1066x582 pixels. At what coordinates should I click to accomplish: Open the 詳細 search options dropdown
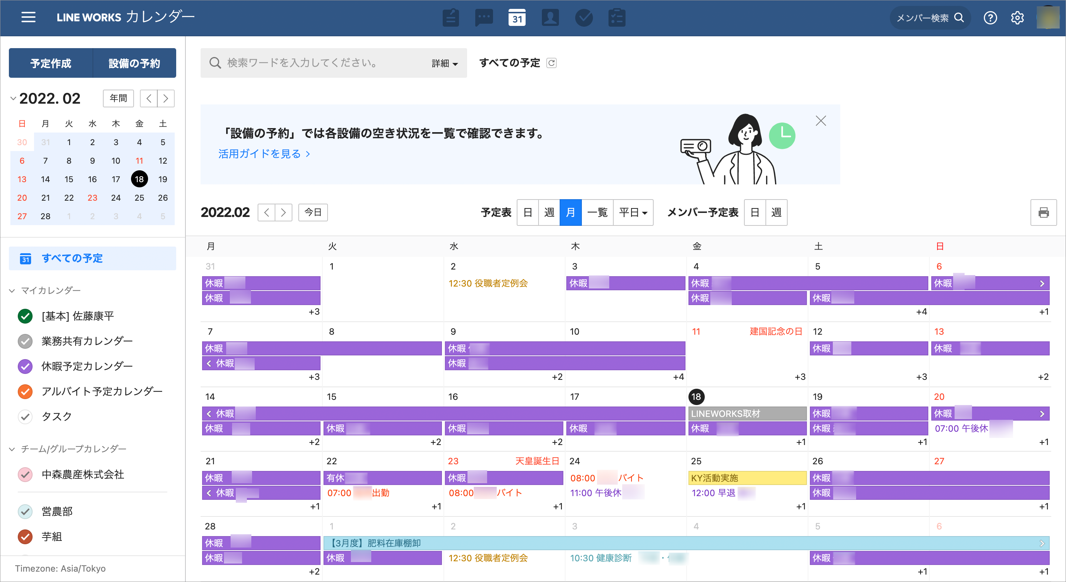tap(445, 63)
